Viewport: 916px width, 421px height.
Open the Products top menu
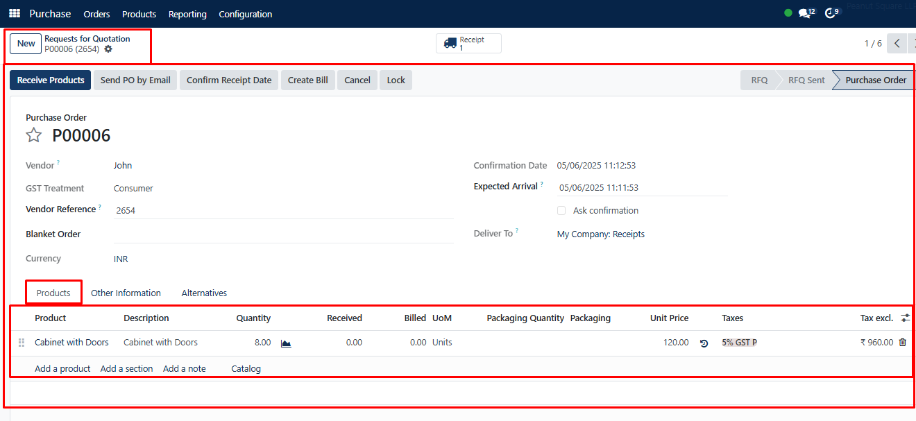click(139, 14)
